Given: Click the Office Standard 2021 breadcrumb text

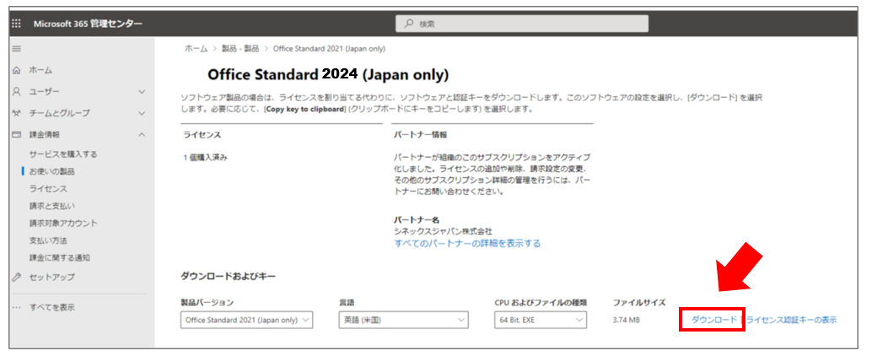Looking at the screenshot, I should click(329, 49).
